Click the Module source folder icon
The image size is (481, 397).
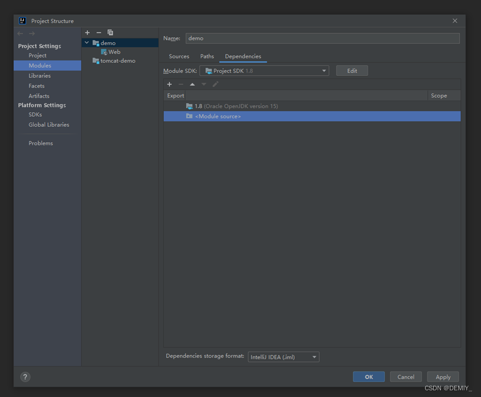pyautogui.click(x=189, y=116)
